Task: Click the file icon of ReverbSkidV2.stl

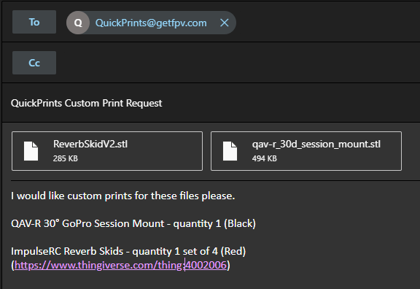Action: point(31,151)
